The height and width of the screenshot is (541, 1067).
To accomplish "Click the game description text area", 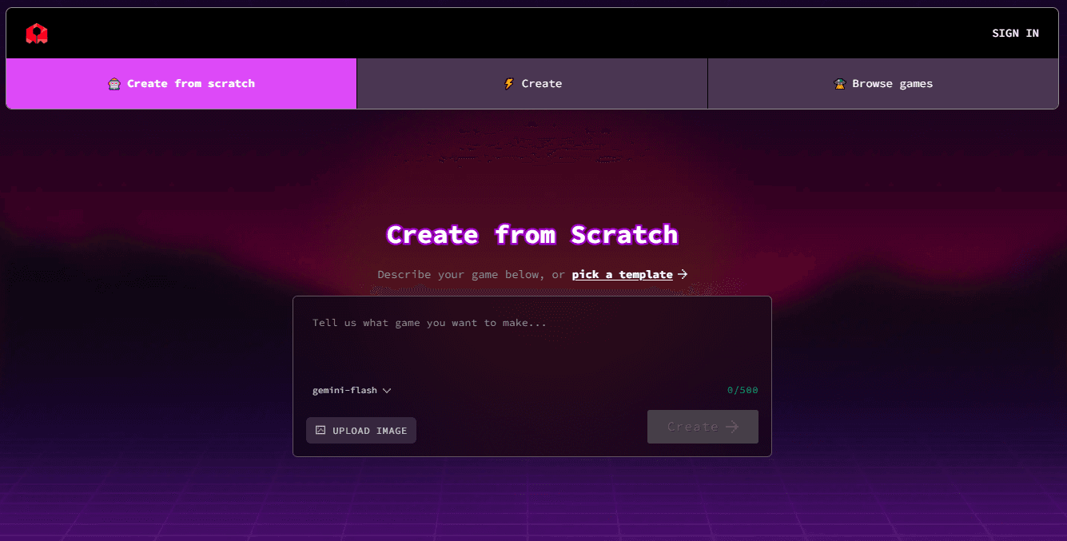I will point(532,340).
